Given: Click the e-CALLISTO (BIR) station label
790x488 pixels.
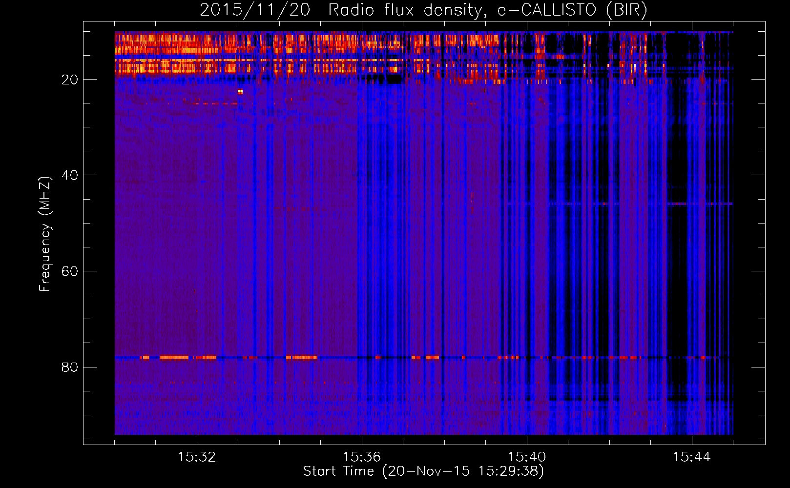Looking at the screenshot, I should tap(572, 10).
